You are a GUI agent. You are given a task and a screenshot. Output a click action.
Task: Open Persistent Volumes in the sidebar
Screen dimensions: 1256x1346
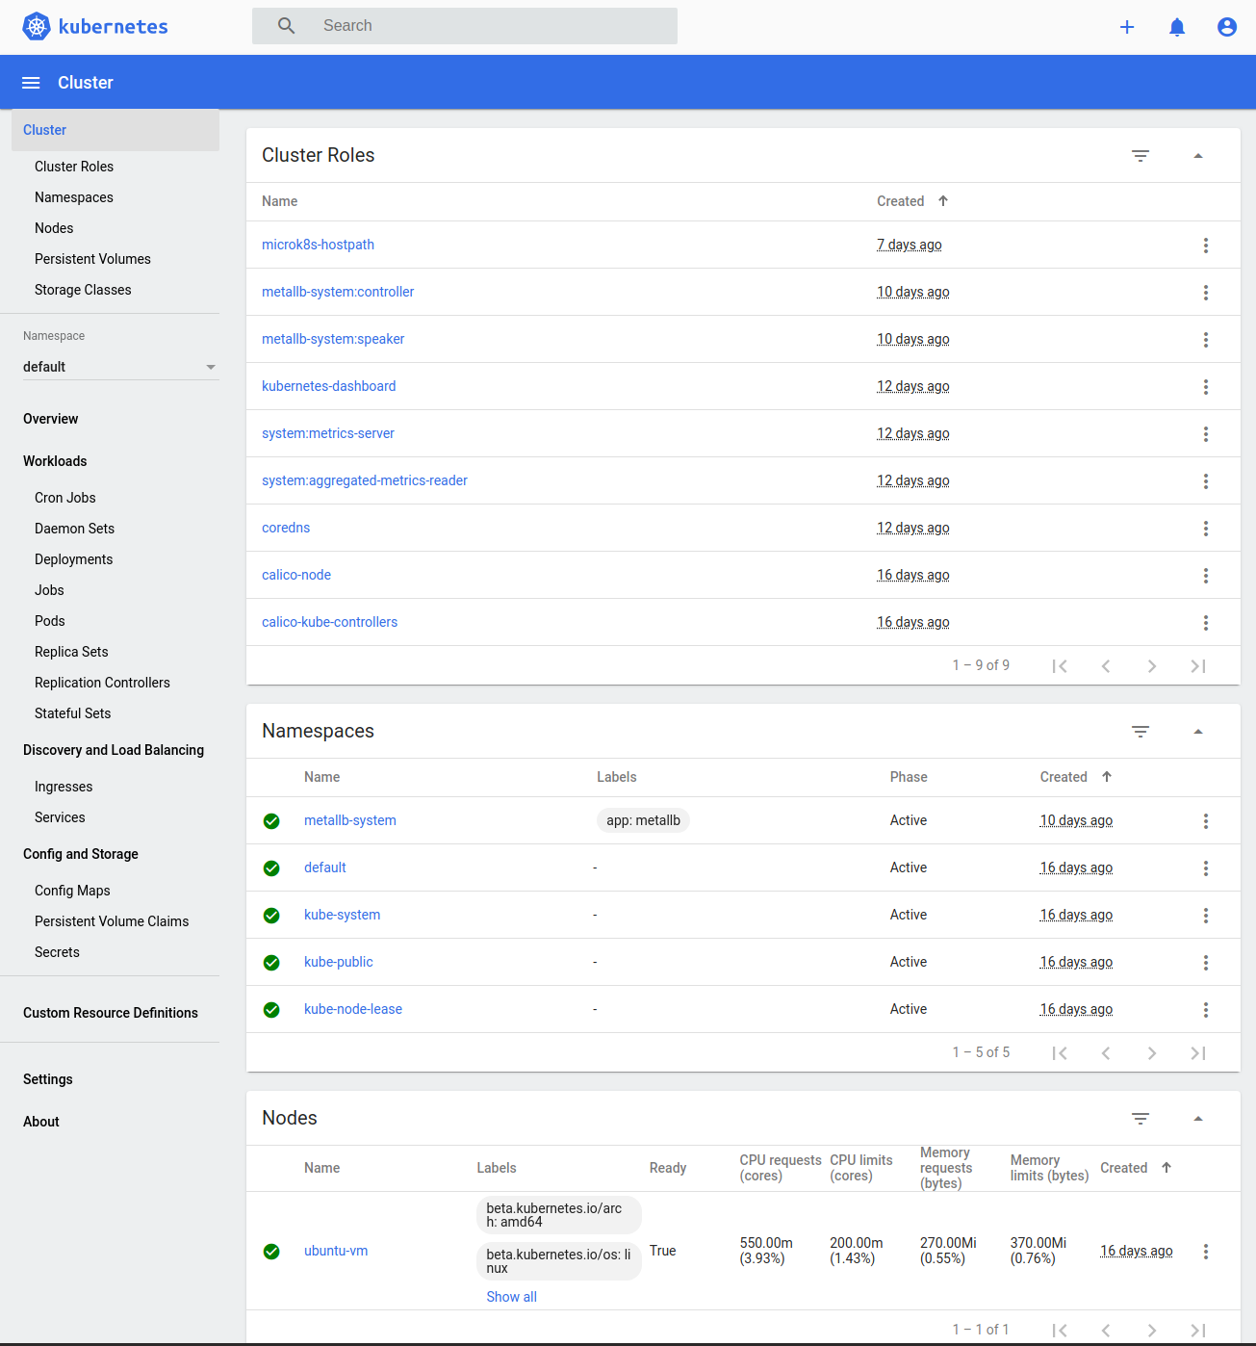92,259
